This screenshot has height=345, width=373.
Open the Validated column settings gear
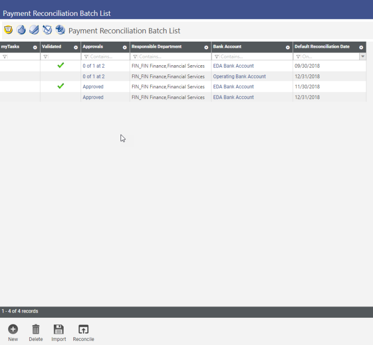click(x=75, y=47)
